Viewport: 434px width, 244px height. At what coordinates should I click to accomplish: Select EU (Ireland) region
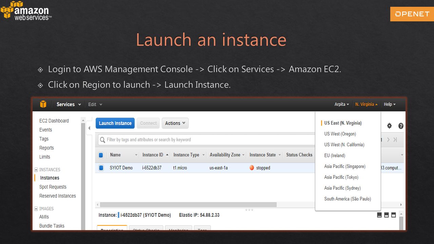click(x=335, y=156)
